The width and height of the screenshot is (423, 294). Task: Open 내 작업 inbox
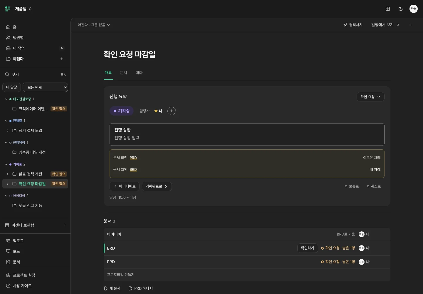(35, 48)
